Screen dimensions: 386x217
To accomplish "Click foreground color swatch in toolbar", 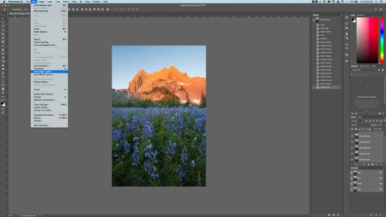I will (x=2, y=103).
